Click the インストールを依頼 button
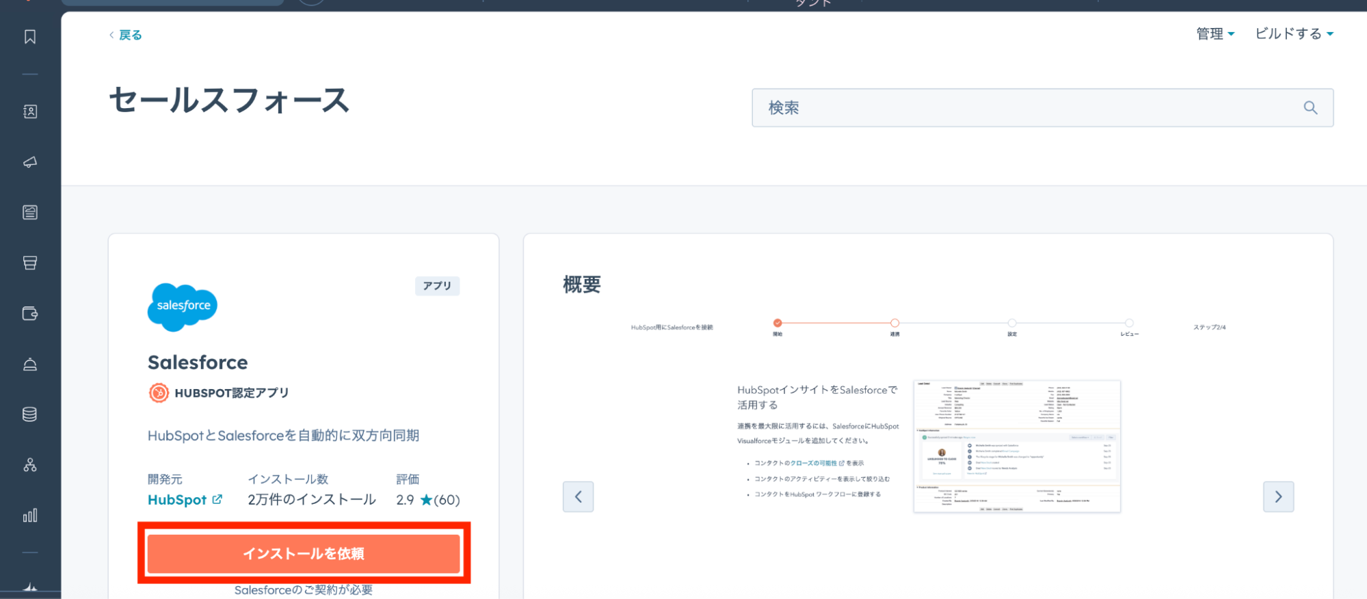Viewport: 1367px width, 599px height. (304, 553)
